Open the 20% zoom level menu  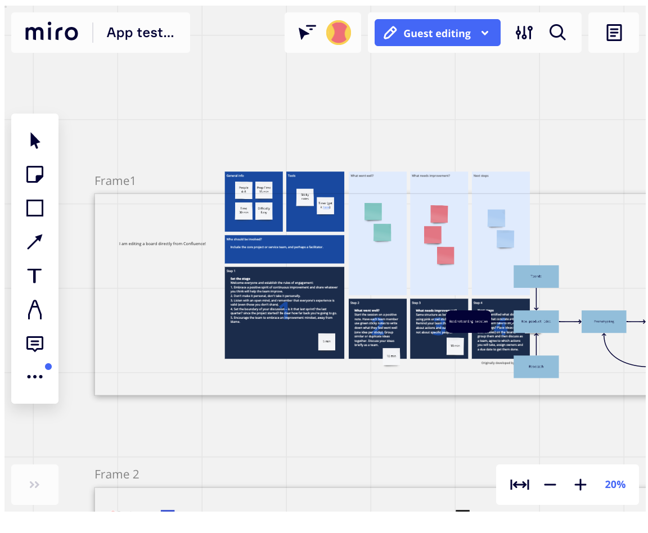pyautogui.click(x=615, y=484)
